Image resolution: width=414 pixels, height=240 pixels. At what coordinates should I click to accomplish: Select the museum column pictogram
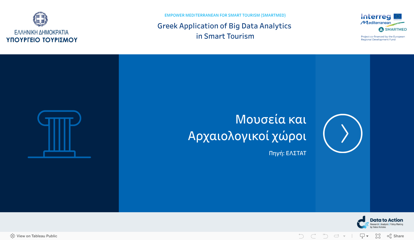point(59,134)
